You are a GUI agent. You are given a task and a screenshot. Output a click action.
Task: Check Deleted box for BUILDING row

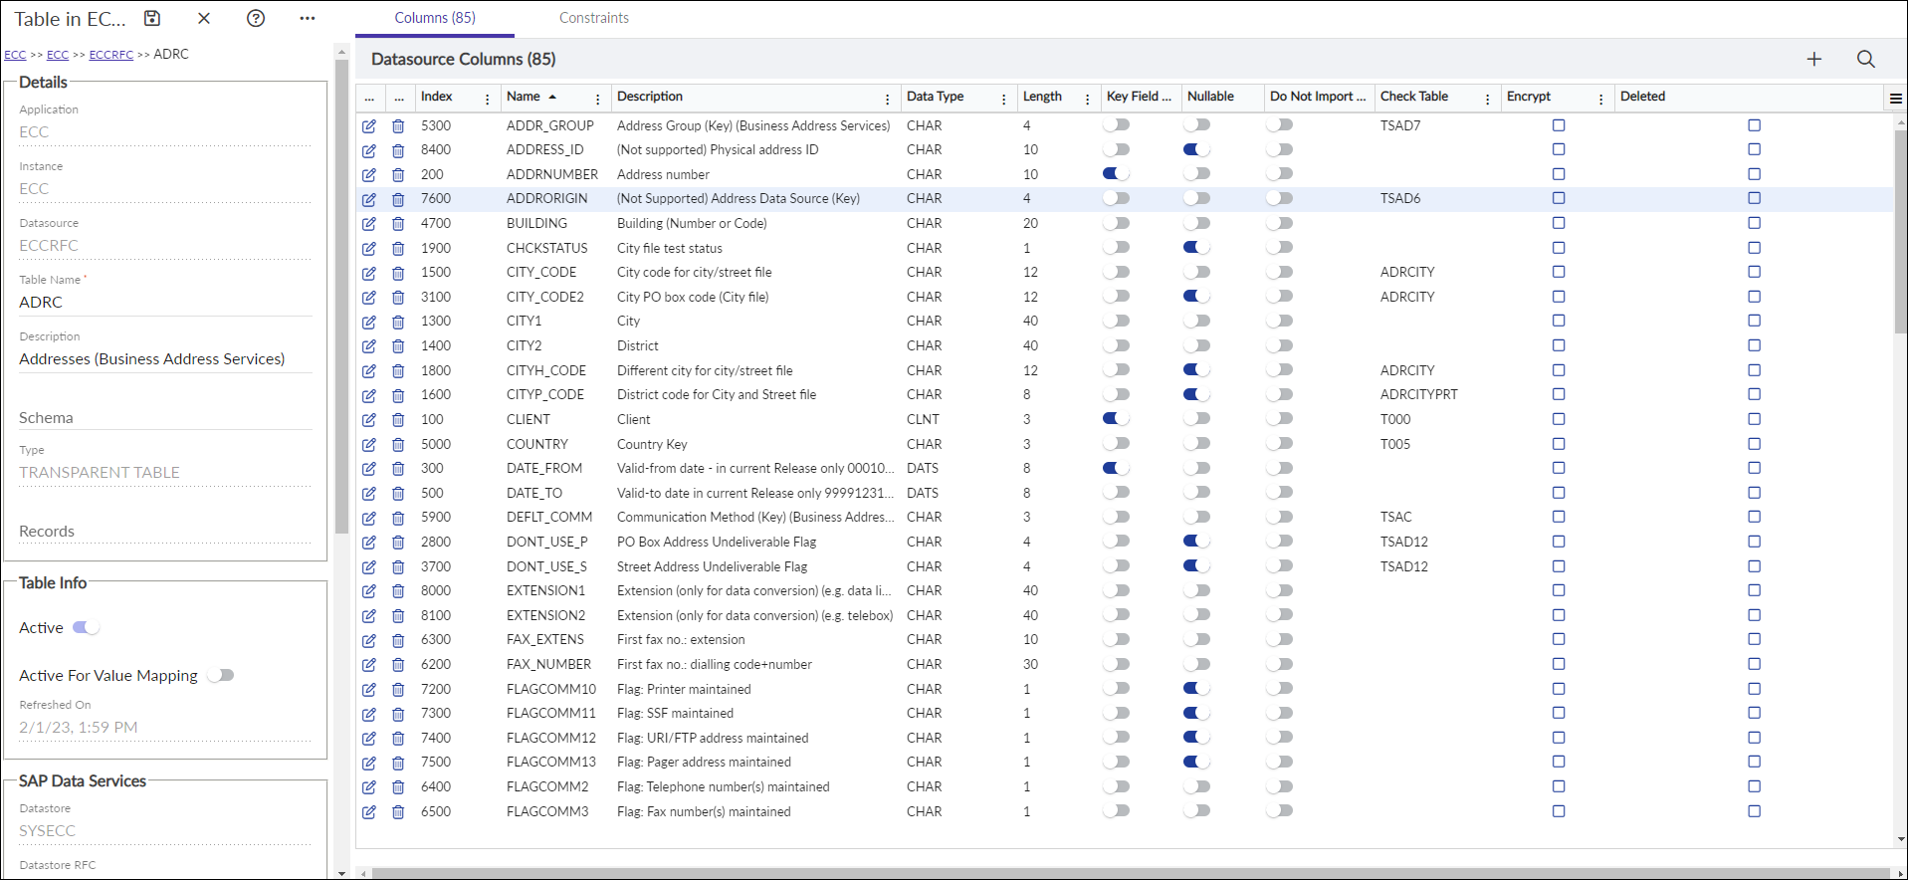coord(1754,223)
